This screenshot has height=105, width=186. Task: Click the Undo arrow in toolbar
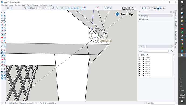pos(47,8)
